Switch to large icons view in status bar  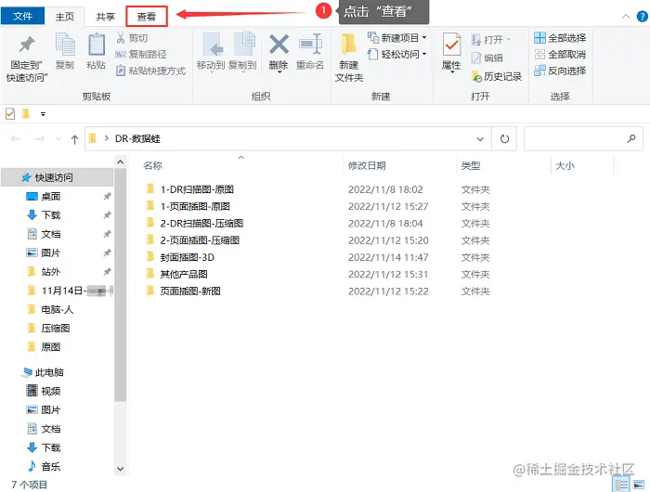pos(639,485)
